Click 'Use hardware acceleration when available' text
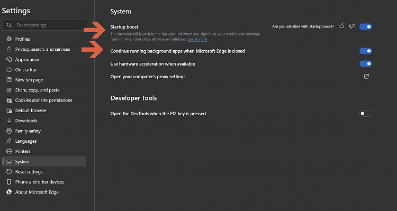 point(152,64)
